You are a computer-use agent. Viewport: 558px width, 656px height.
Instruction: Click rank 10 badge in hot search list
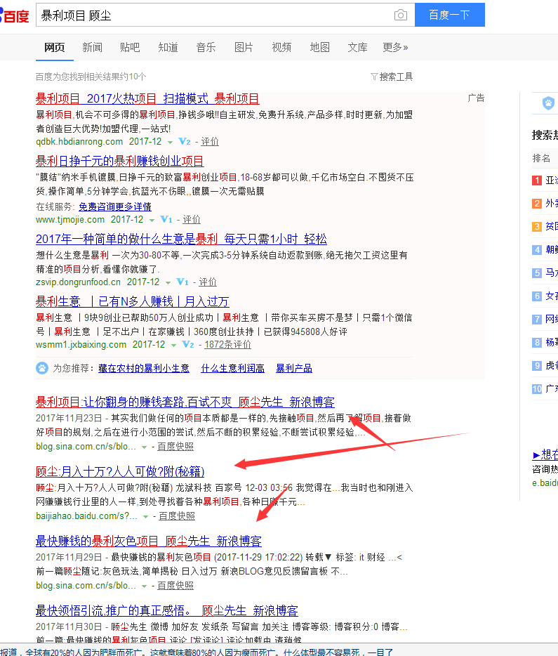click(537, 388)
